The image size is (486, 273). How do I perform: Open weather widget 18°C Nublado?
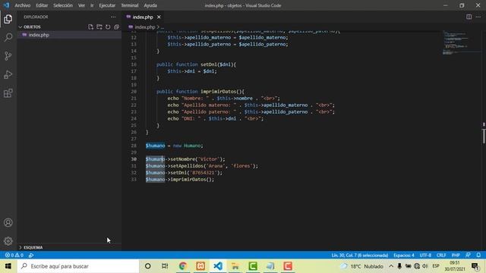click(361, 266)
